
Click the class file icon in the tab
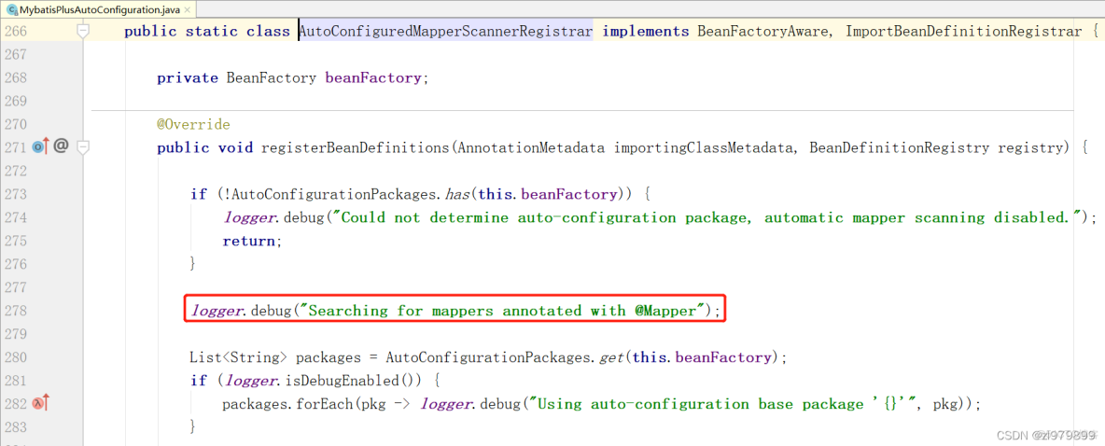pos(12,10)
